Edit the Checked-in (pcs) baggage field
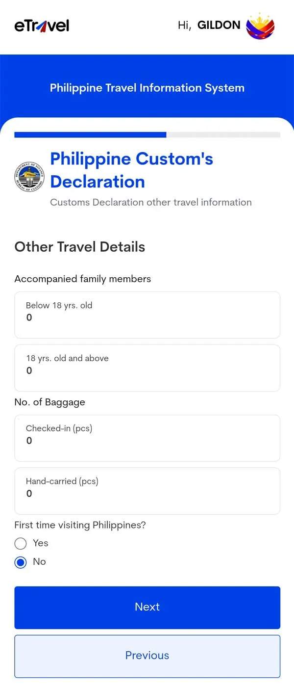 (x=147, y=438)
